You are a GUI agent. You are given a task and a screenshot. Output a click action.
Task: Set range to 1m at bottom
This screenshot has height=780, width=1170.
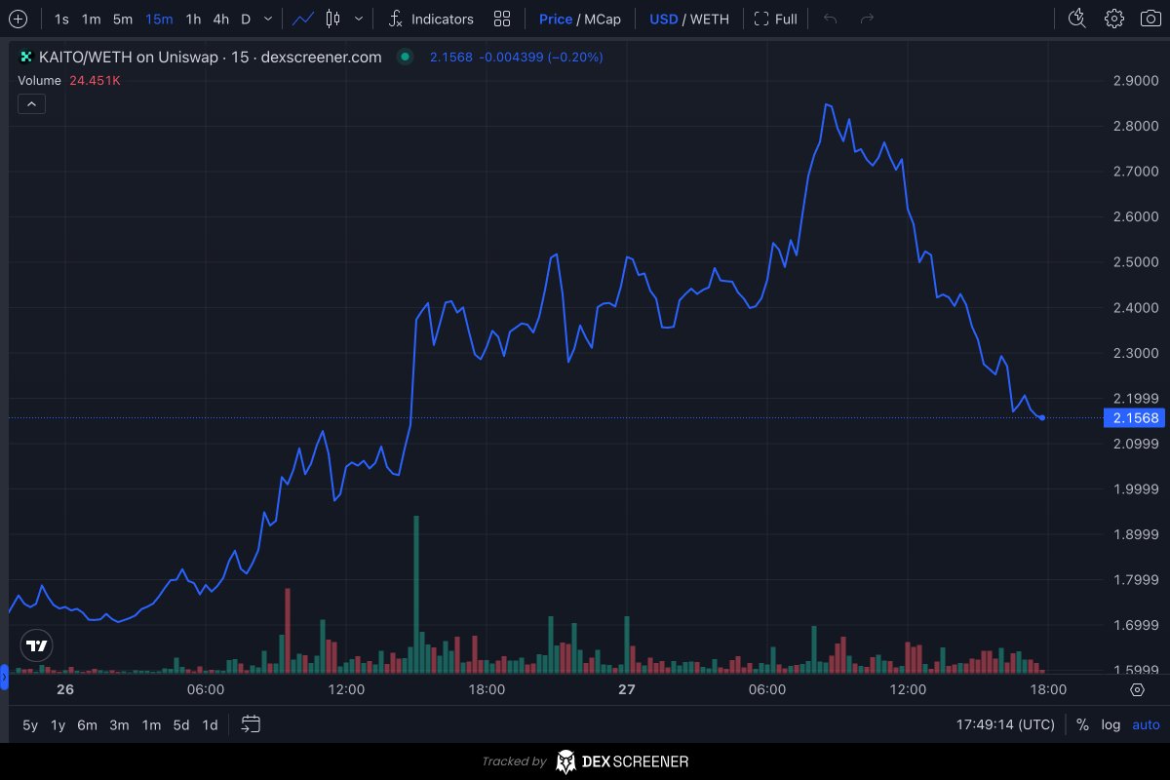[x=151, y=724]
